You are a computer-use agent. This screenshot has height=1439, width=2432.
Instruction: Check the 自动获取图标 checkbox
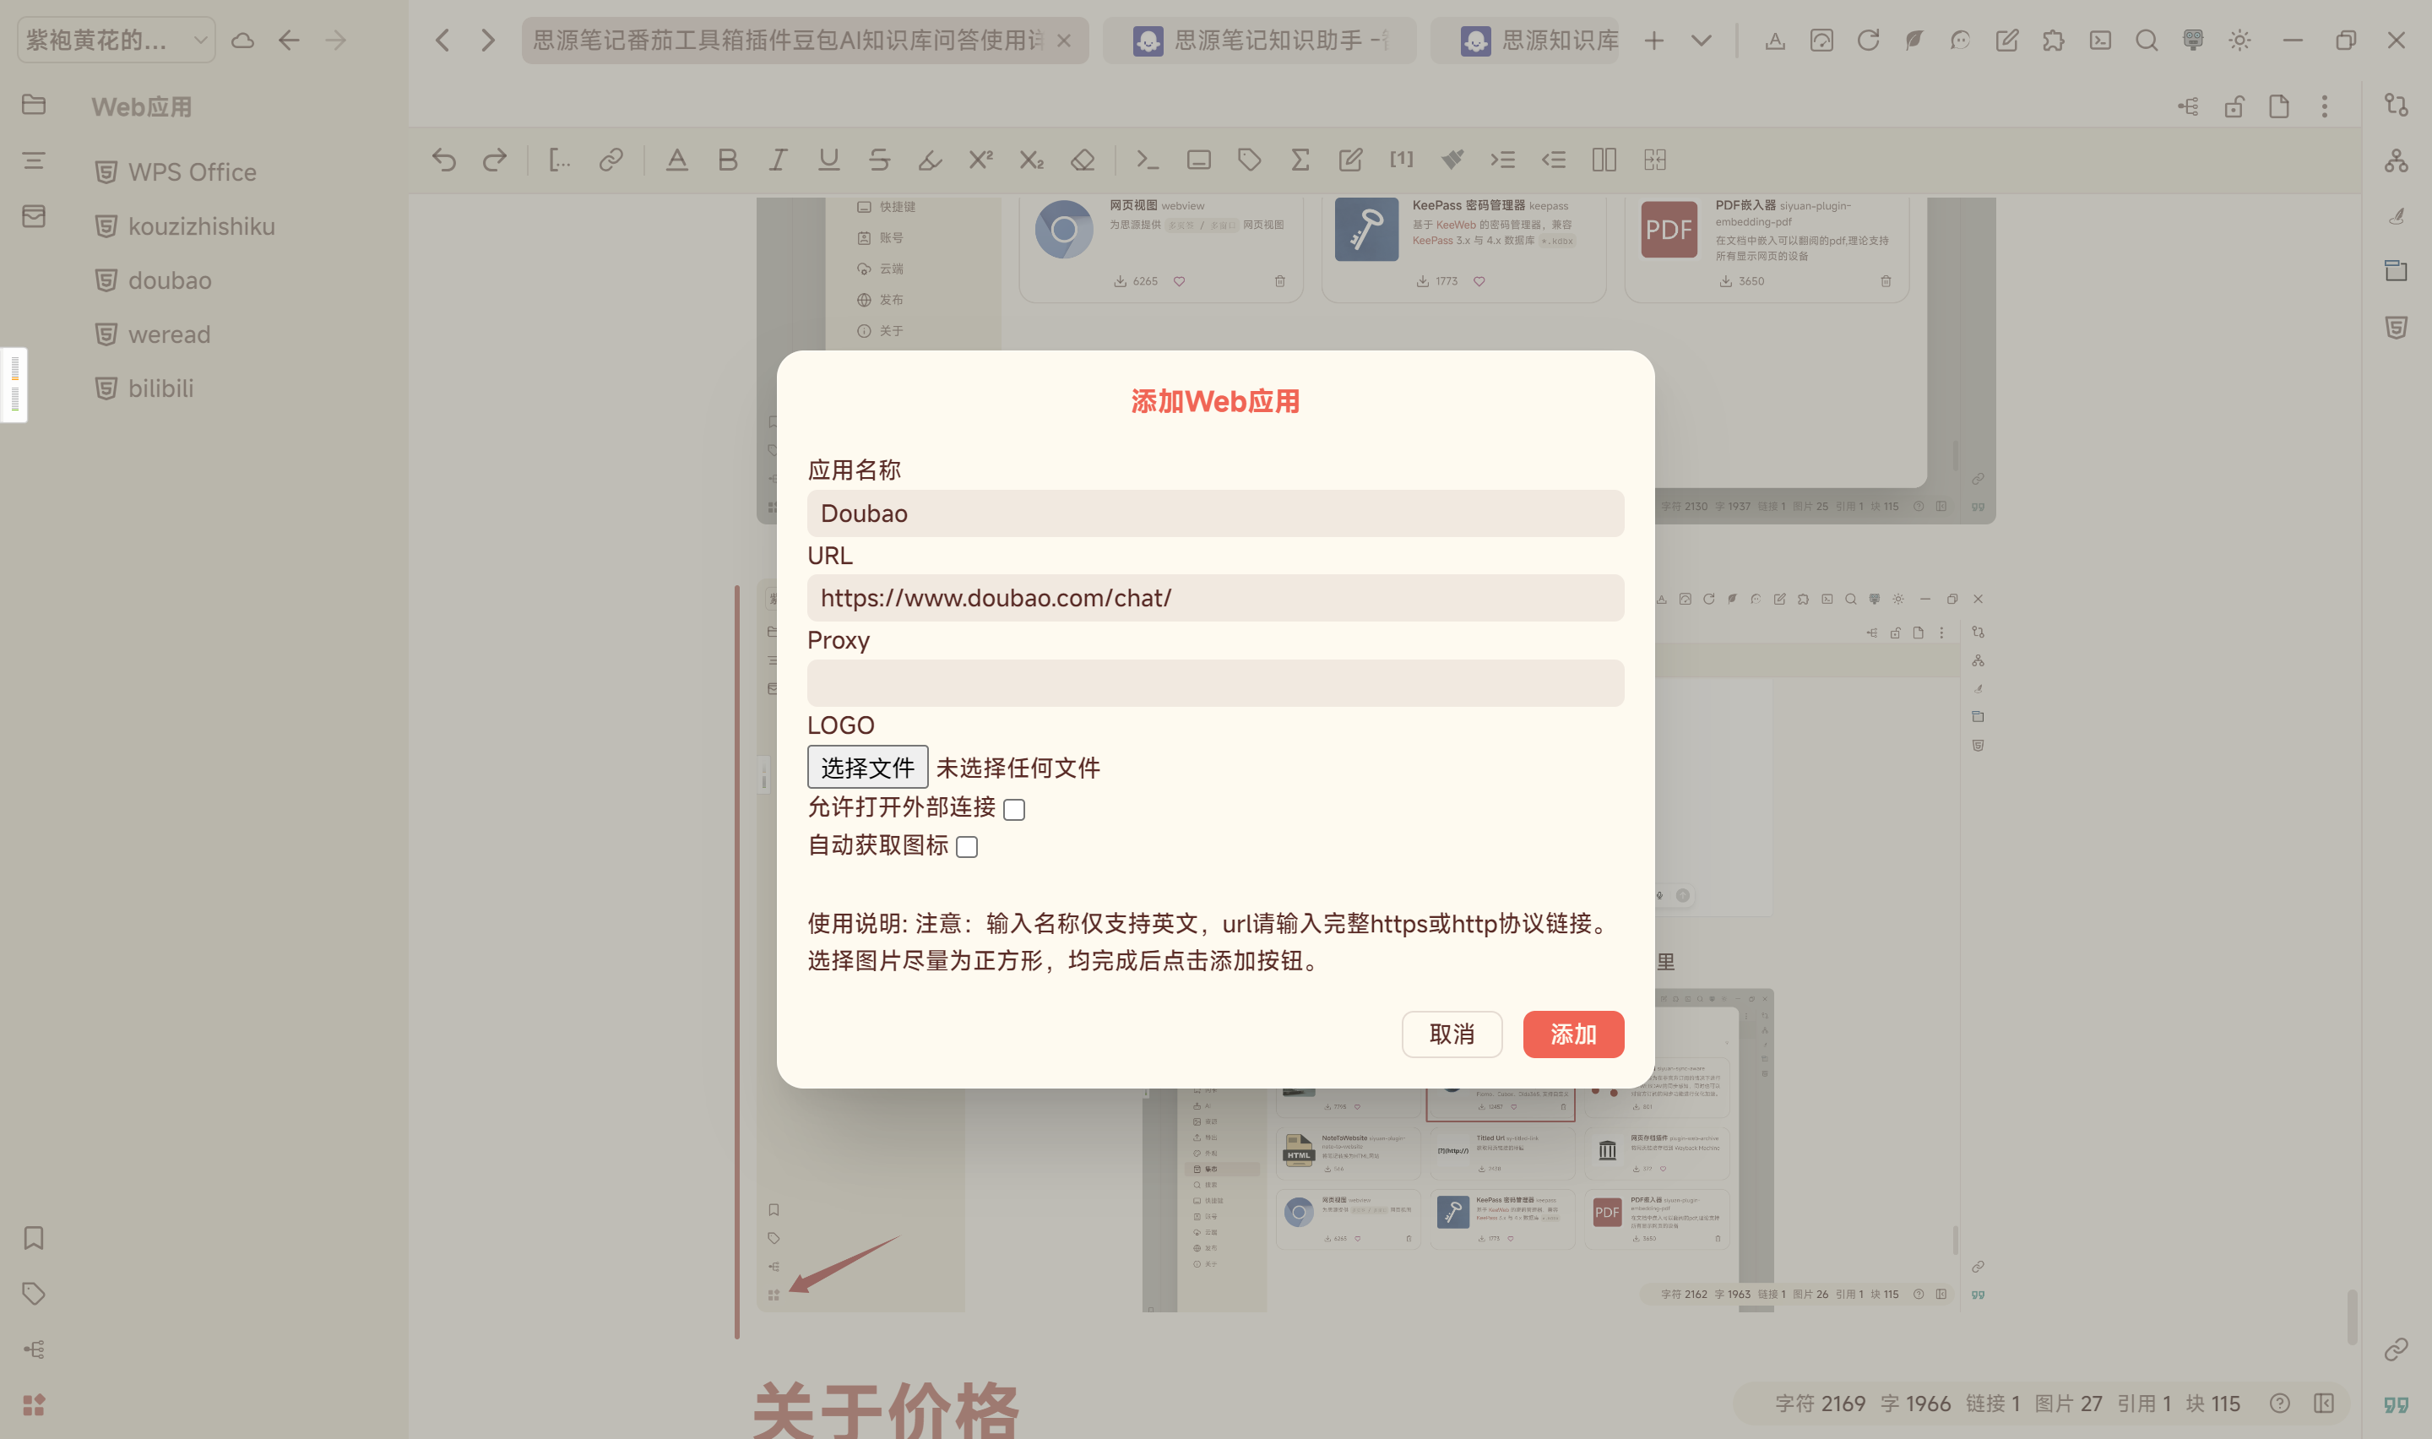pos(966,848)
